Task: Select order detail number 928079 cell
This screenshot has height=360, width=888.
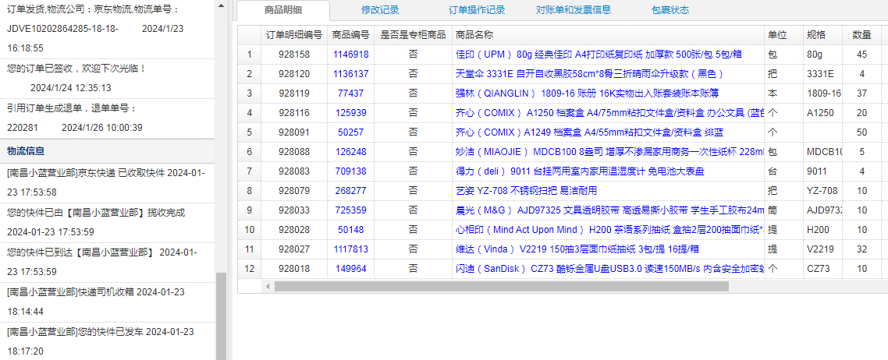Action: 294,190
